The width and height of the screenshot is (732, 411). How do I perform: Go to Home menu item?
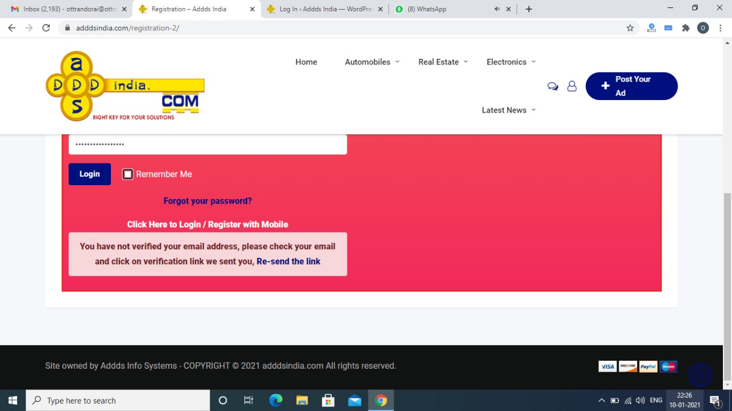point(306,62)
